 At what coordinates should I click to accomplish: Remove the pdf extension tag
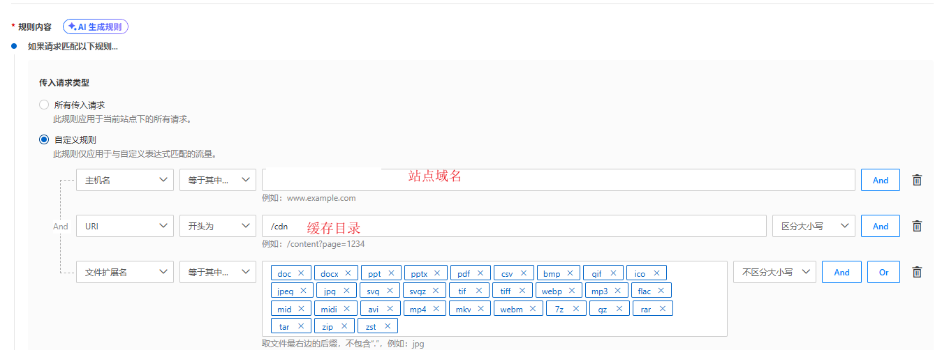[480, 273]
